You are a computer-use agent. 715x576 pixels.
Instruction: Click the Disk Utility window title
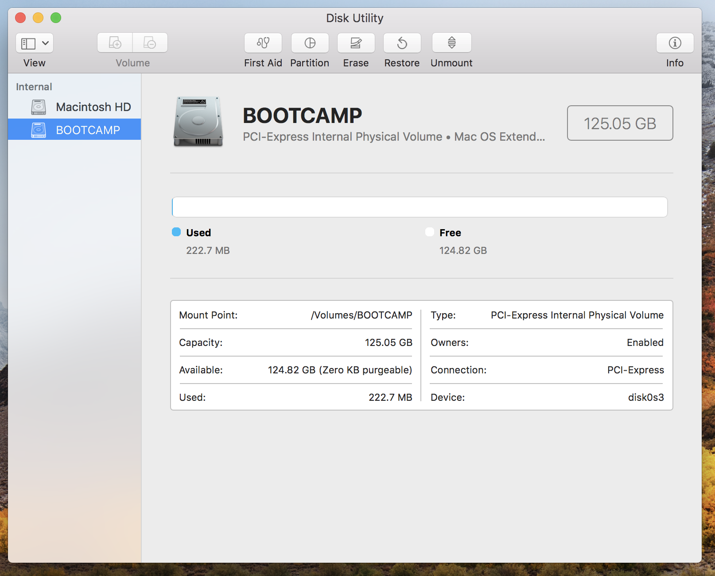[355, 18]
